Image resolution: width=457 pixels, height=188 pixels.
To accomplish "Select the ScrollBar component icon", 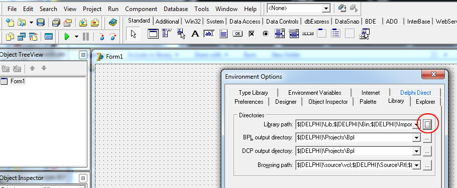I will pyautogui.click(x=308, y=34).
